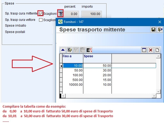164x124 pixels.
Task: Click the grid vertical scrollbar down arrow
Action: (x=158, y=92)
